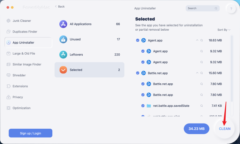Select the Duplicates Finder sidebar icon
The width and height of the screenshot is (240, 144).
click(x=8, y=32)
